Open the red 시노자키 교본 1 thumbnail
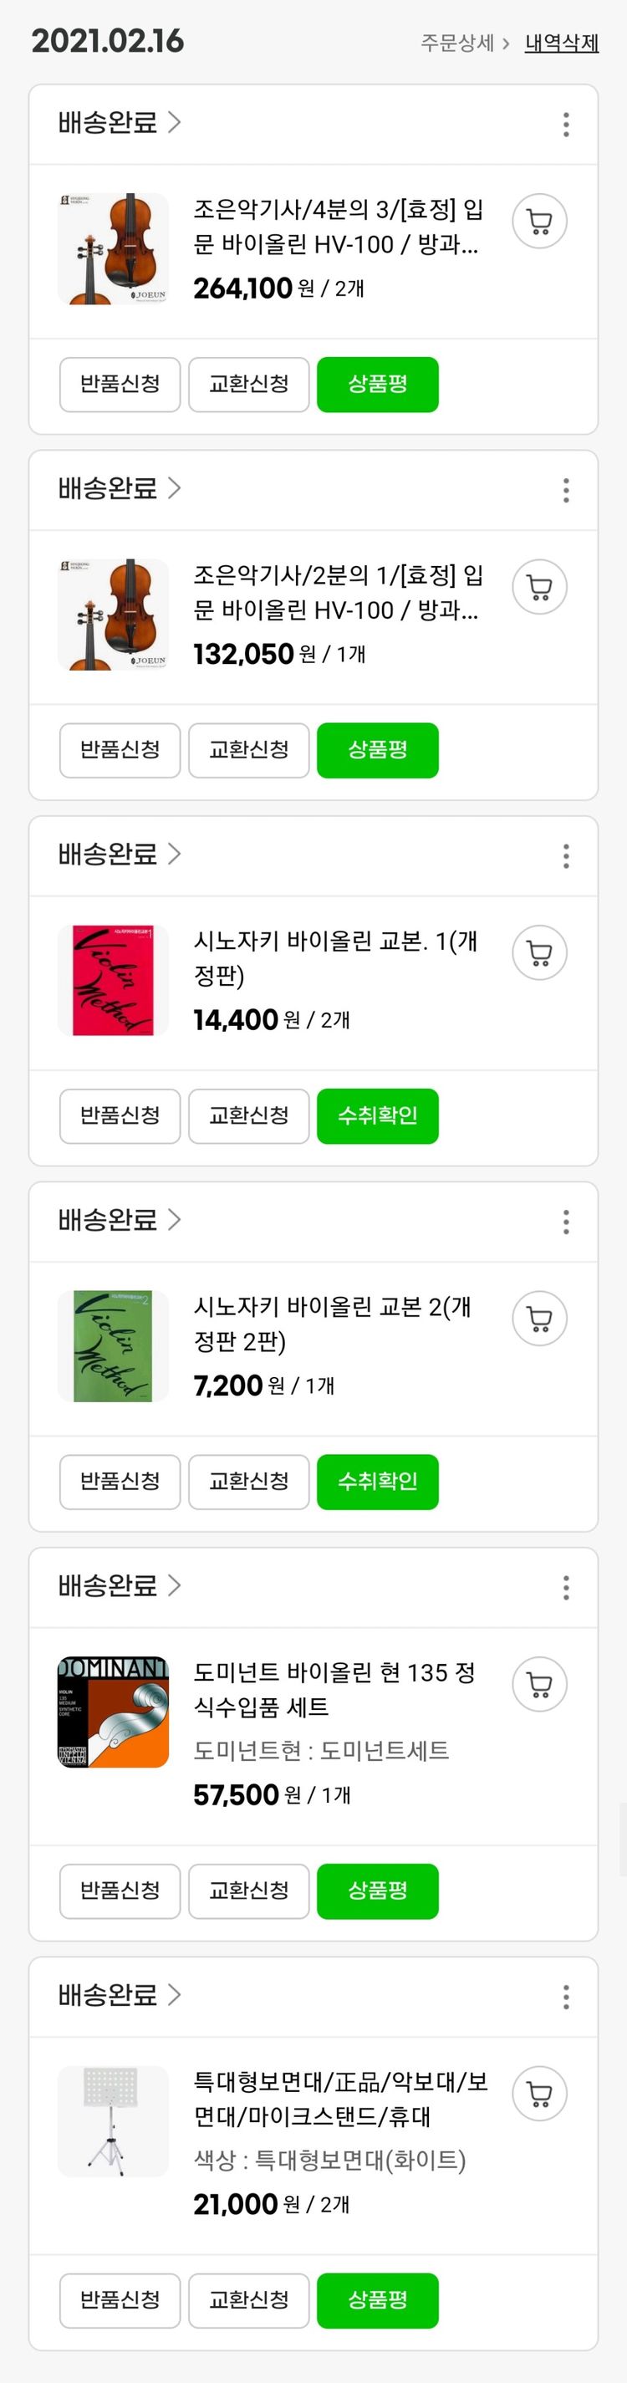The image size is (627, 2383). pyautogui.click(x=113, y=980)
